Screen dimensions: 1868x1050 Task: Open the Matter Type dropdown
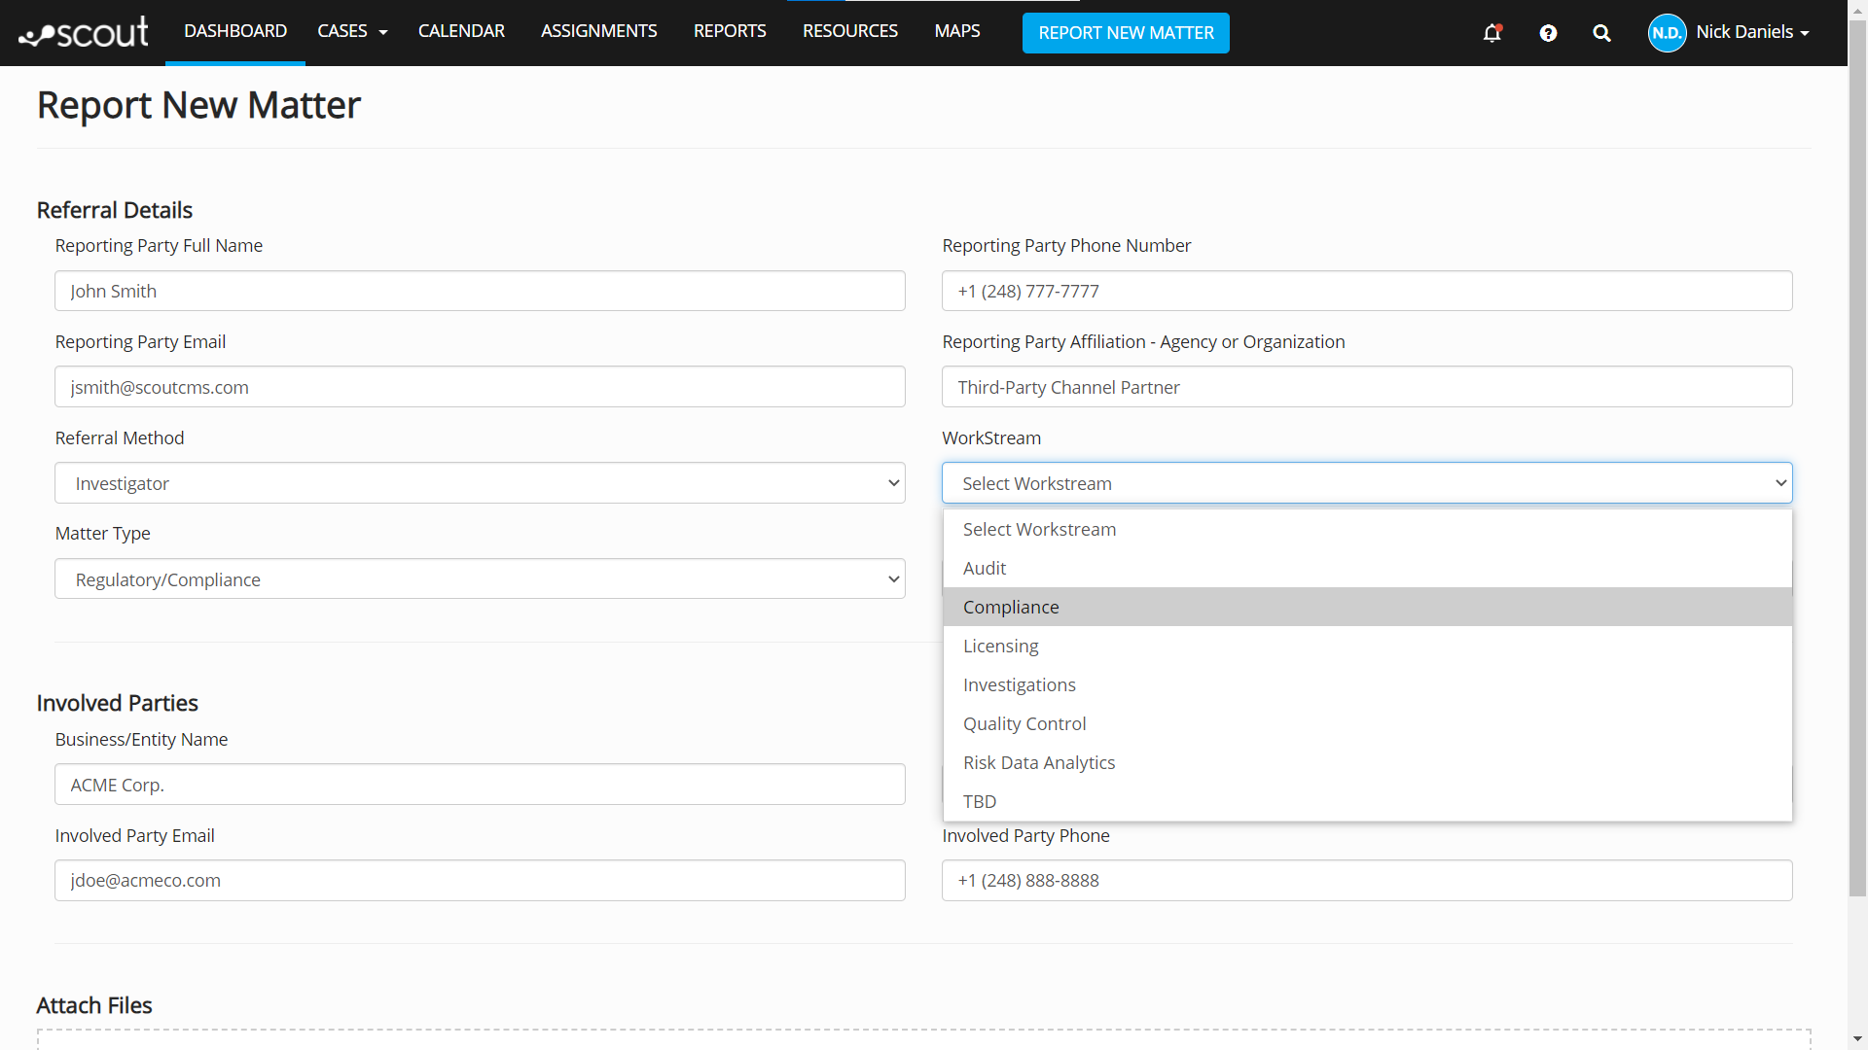pos(480,579)
